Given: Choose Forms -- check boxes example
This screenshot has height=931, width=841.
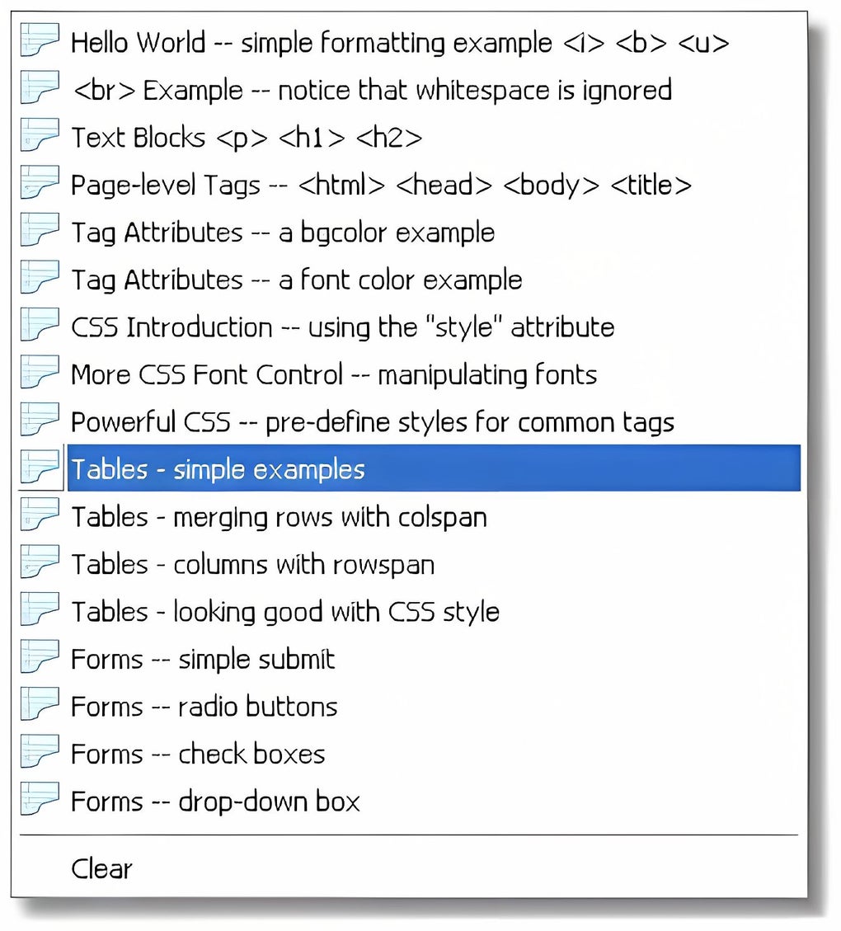Looking at the screenshot, I should pos(198,754).
